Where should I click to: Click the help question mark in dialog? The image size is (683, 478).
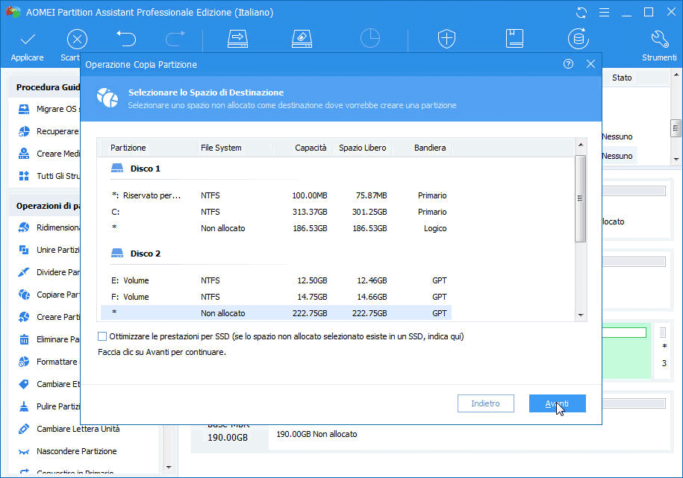[x=569, y=64]
